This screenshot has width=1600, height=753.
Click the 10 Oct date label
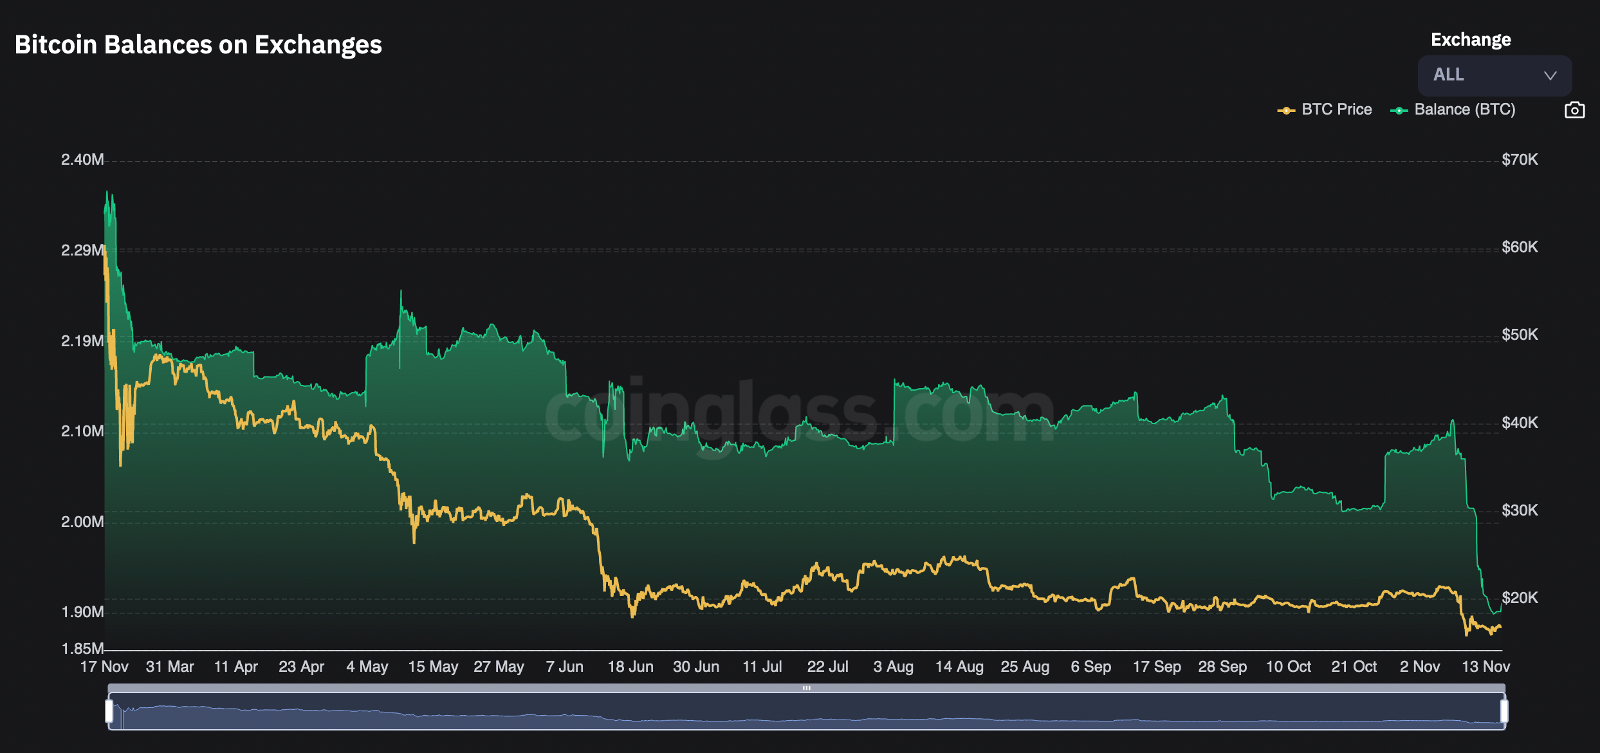(x=1289, y=667)
